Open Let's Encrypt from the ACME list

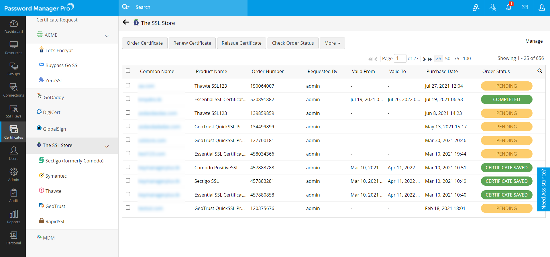[59, 50]
